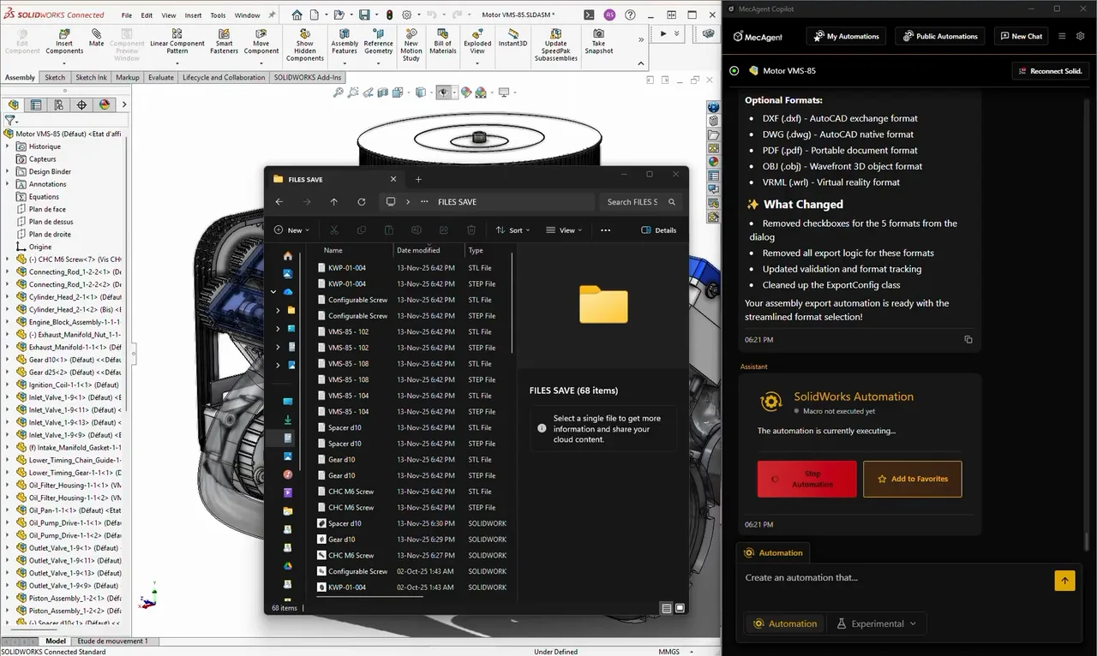Open the FeatureManager design tree tab
The image size is (1097, 656).
[x=13, y=104]
